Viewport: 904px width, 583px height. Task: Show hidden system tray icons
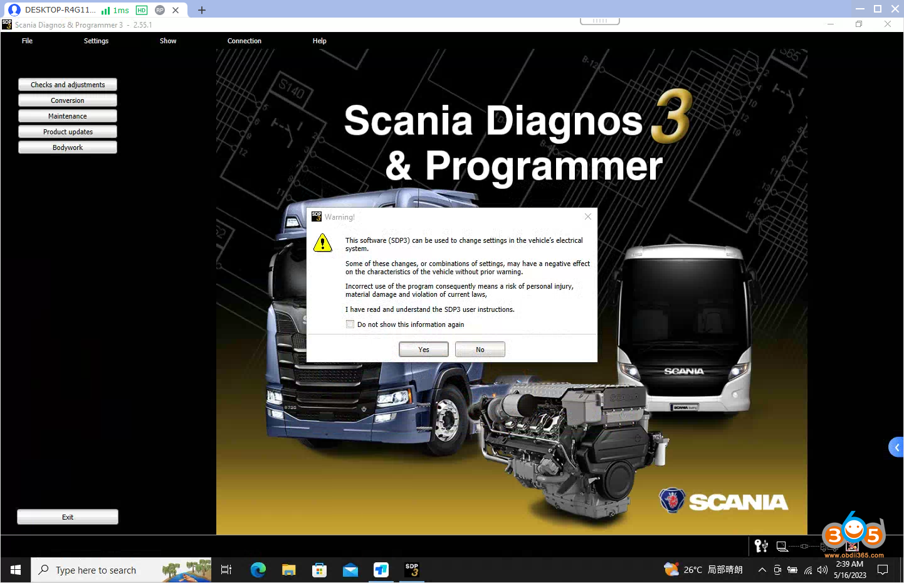tap(762, 570)
